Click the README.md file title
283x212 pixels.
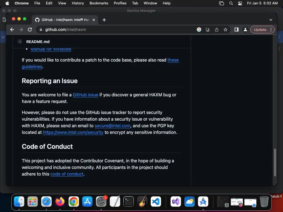click(38, 42)
